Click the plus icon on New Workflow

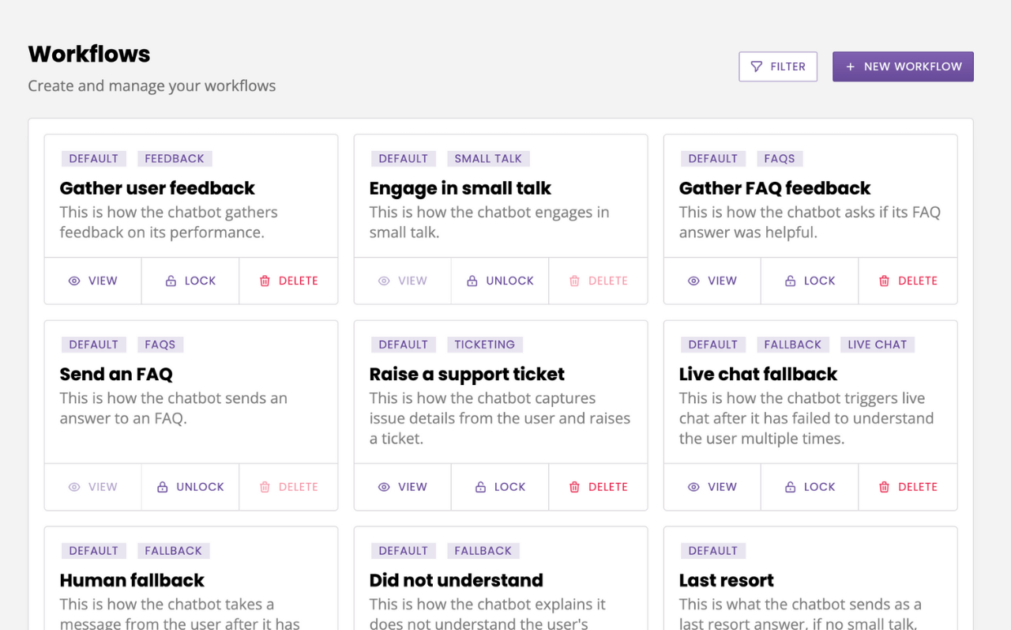click(851, 66)
